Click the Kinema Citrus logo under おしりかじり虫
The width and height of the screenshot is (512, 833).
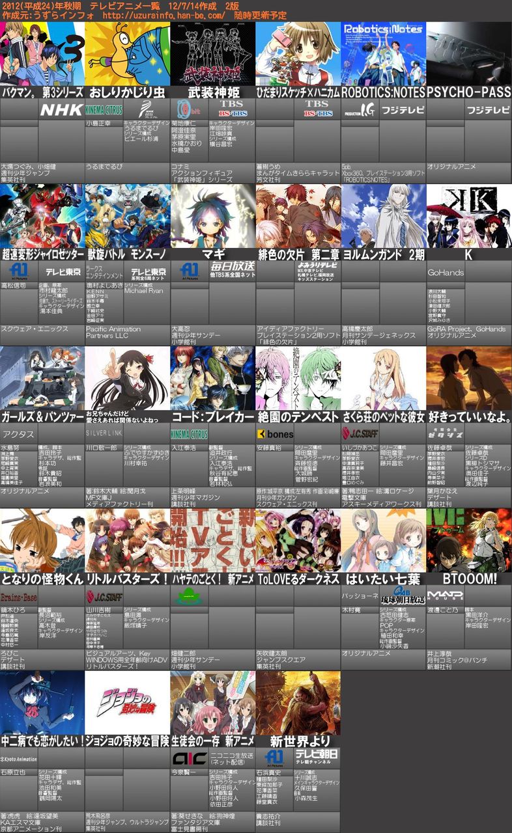pos(104,109)
